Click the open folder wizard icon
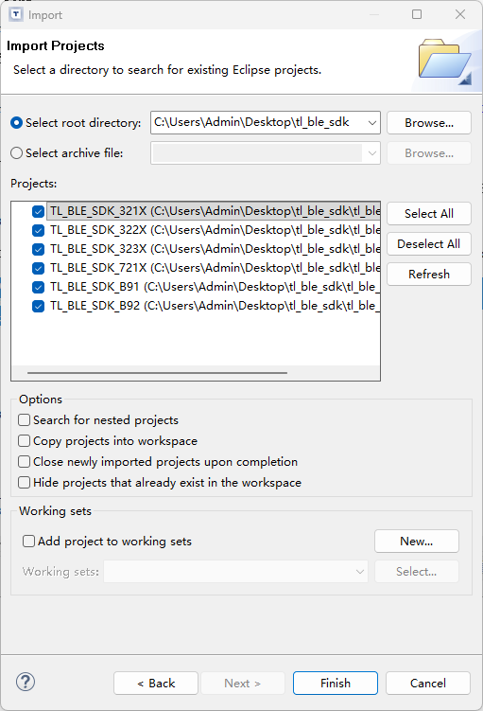 (x=445, y=62)
